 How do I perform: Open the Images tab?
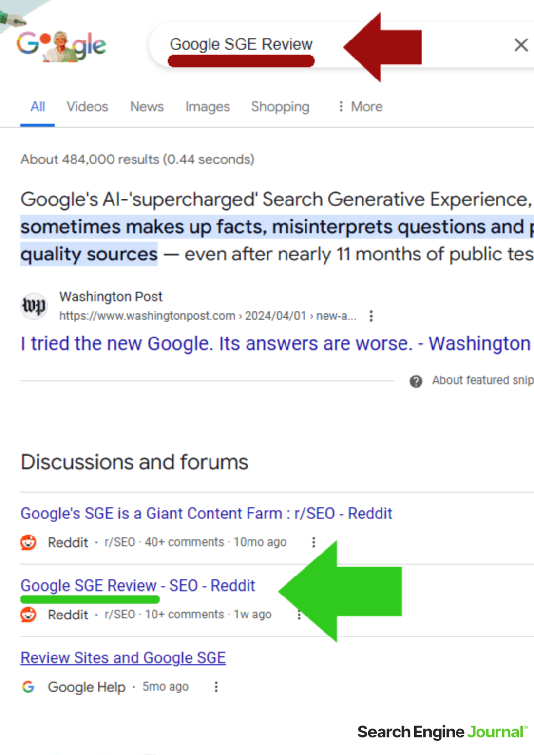207,107
